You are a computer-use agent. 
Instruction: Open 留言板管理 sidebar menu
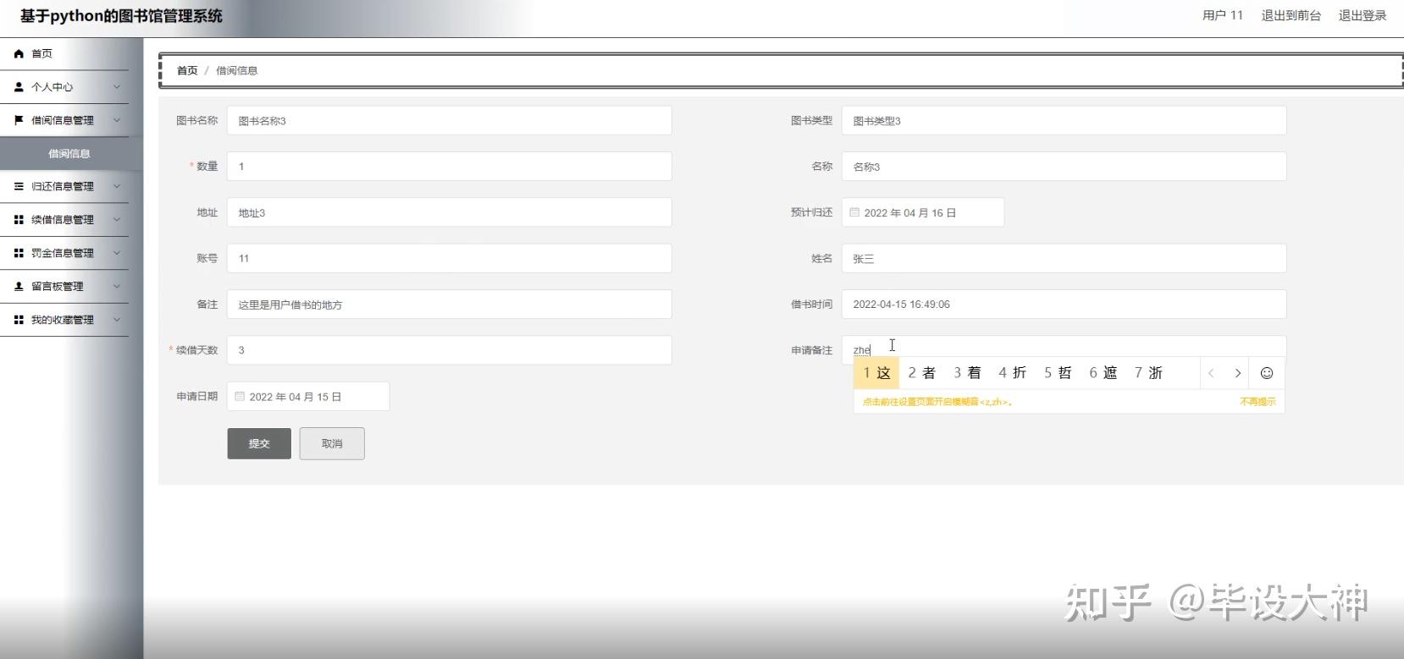[64, 286]
